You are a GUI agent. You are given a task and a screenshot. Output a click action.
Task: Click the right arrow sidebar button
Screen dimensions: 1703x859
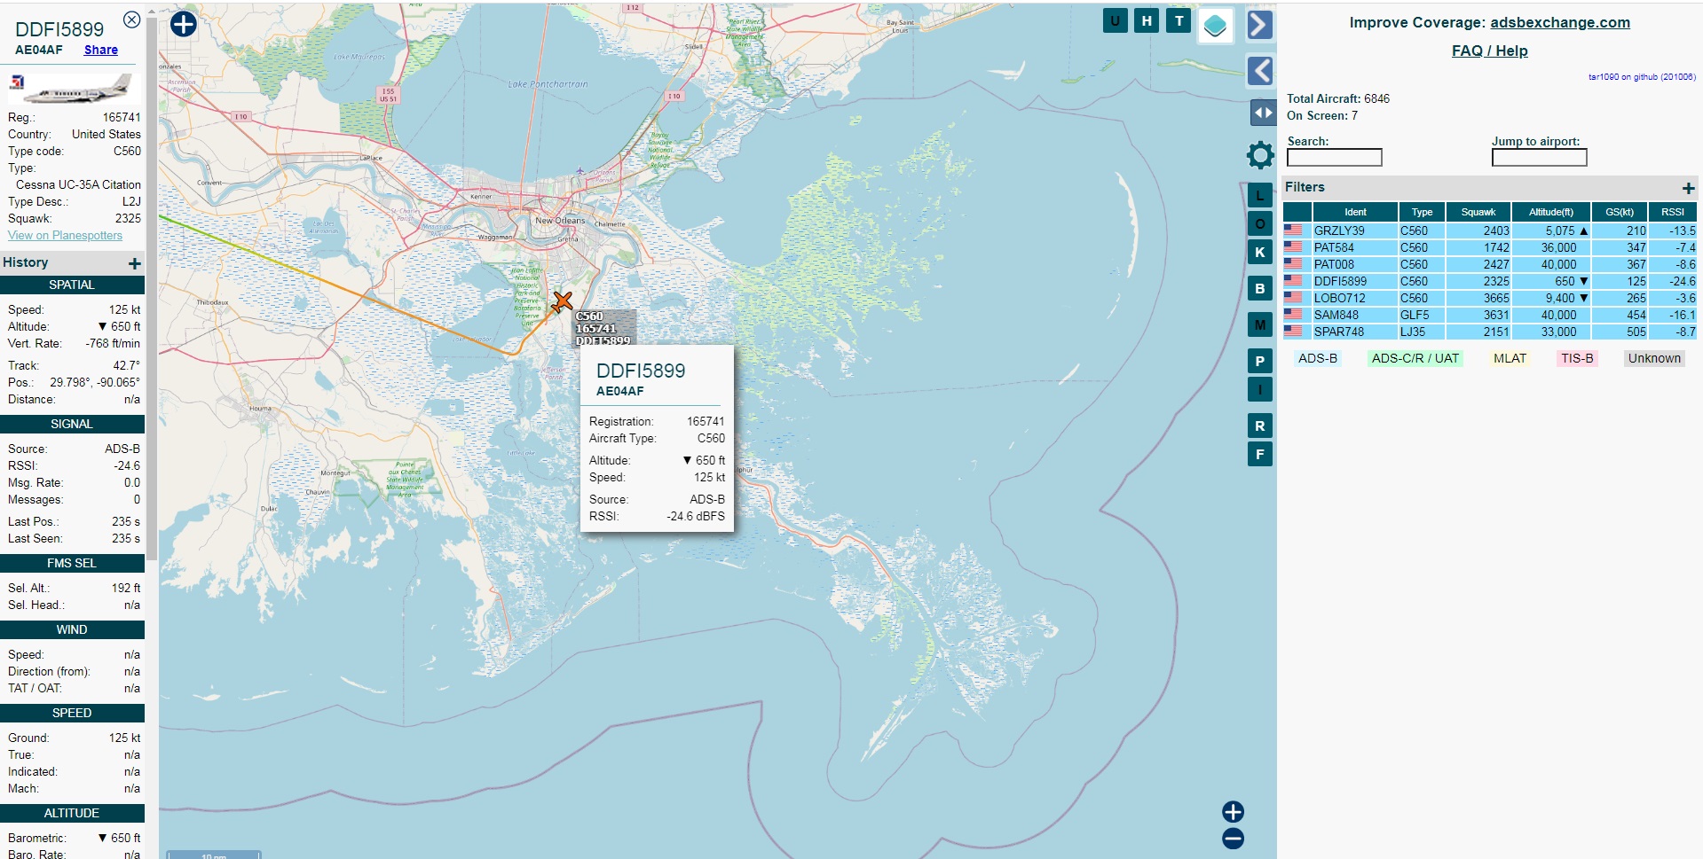(x=1260, y=25)
